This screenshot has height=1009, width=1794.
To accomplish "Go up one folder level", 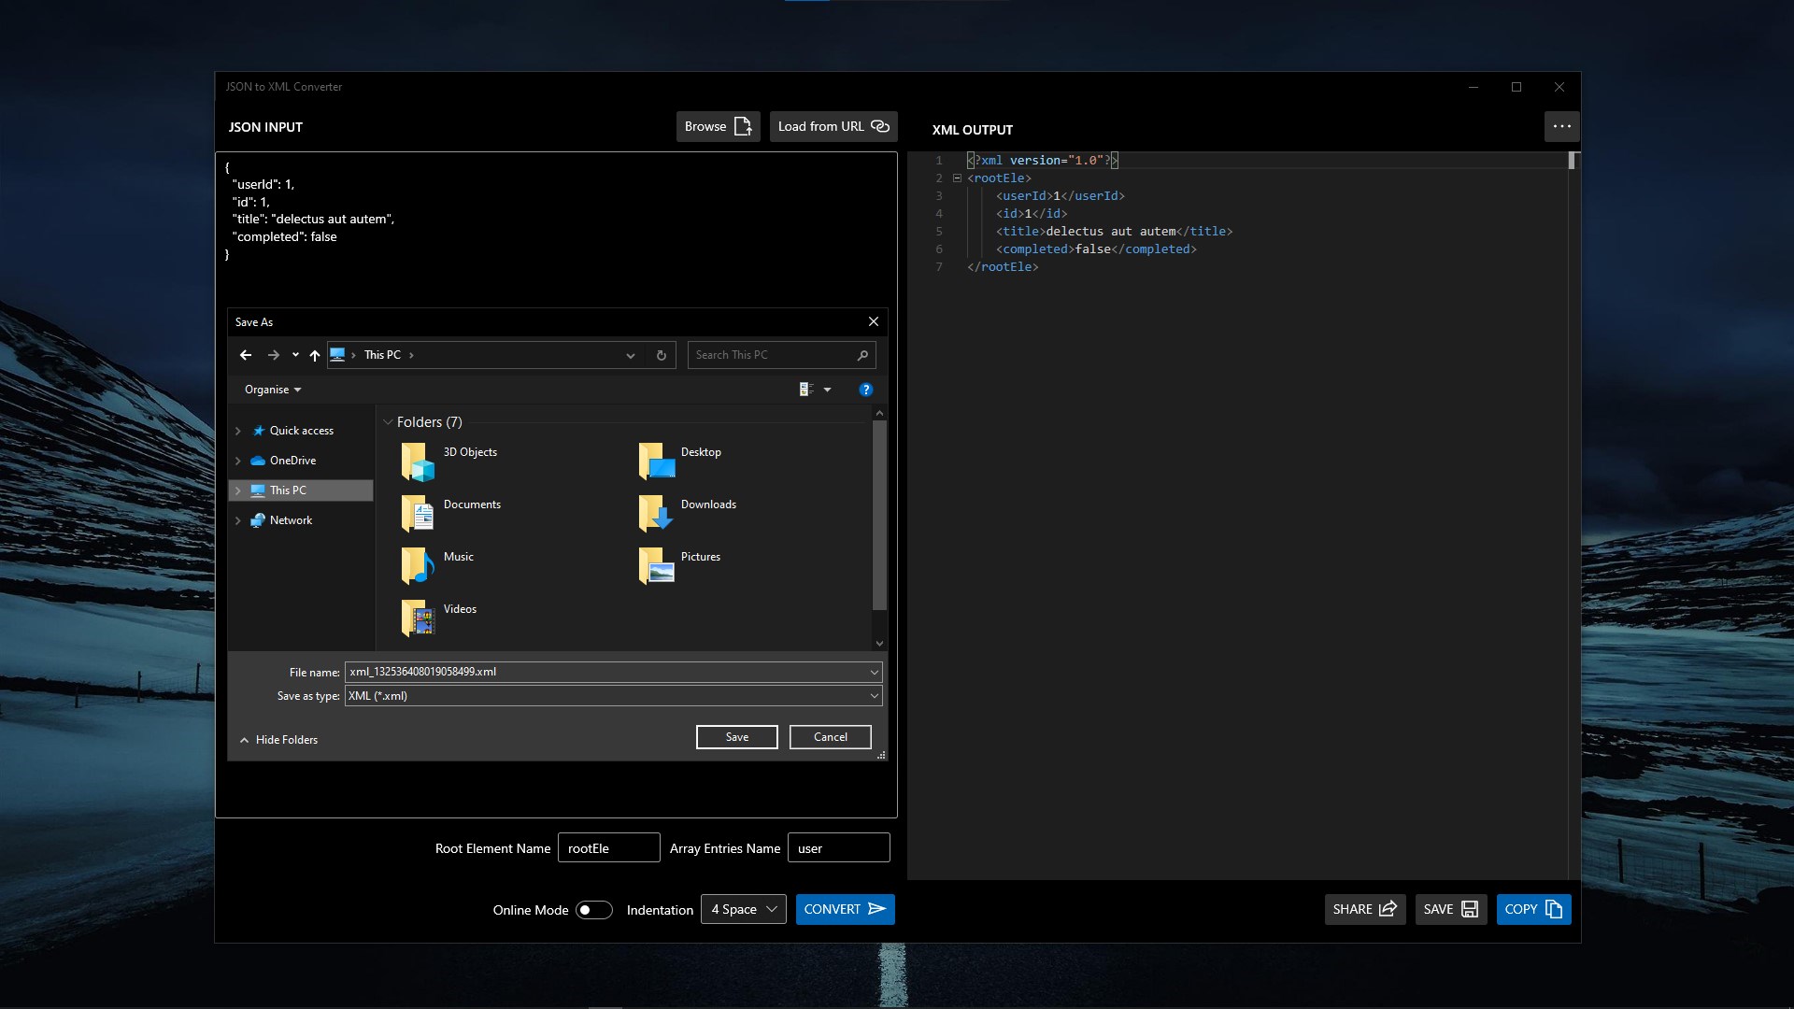I will tap(315, 355).
